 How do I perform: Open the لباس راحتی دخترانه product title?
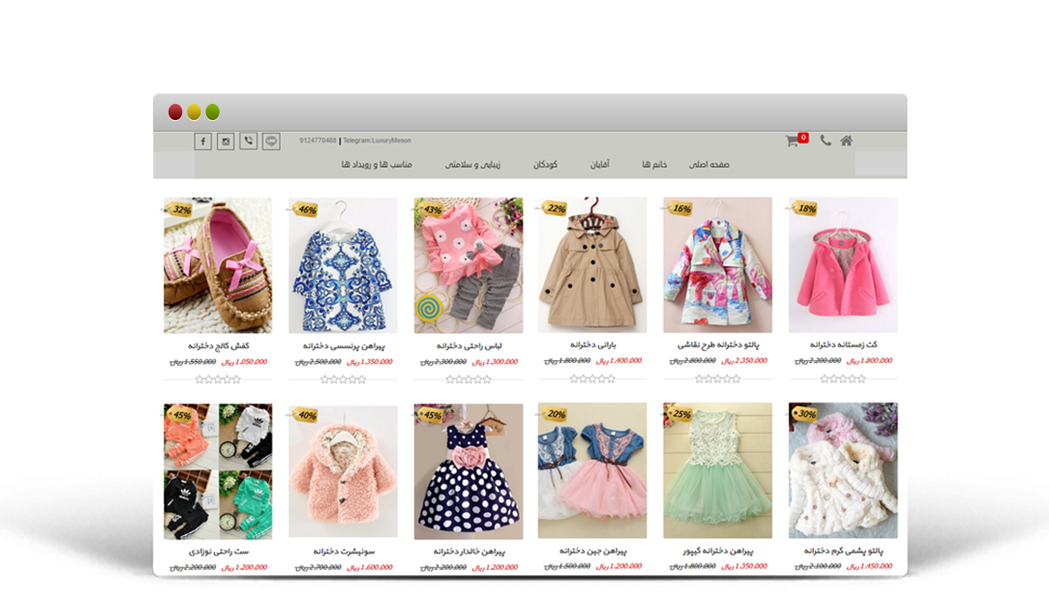468,346
